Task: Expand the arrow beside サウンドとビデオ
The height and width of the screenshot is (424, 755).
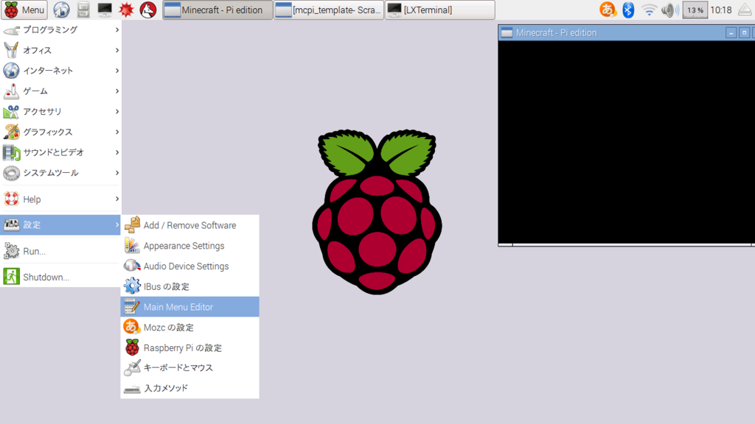Action: (x=117, y=152)
